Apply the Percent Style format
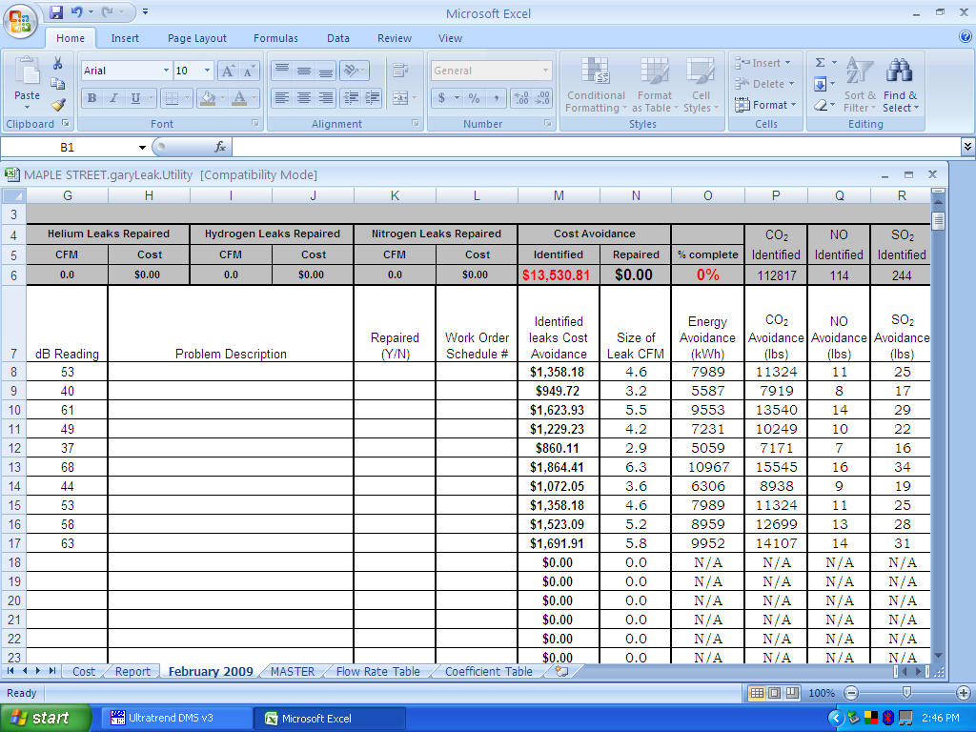976x732 pixels. tap(475, 98)
